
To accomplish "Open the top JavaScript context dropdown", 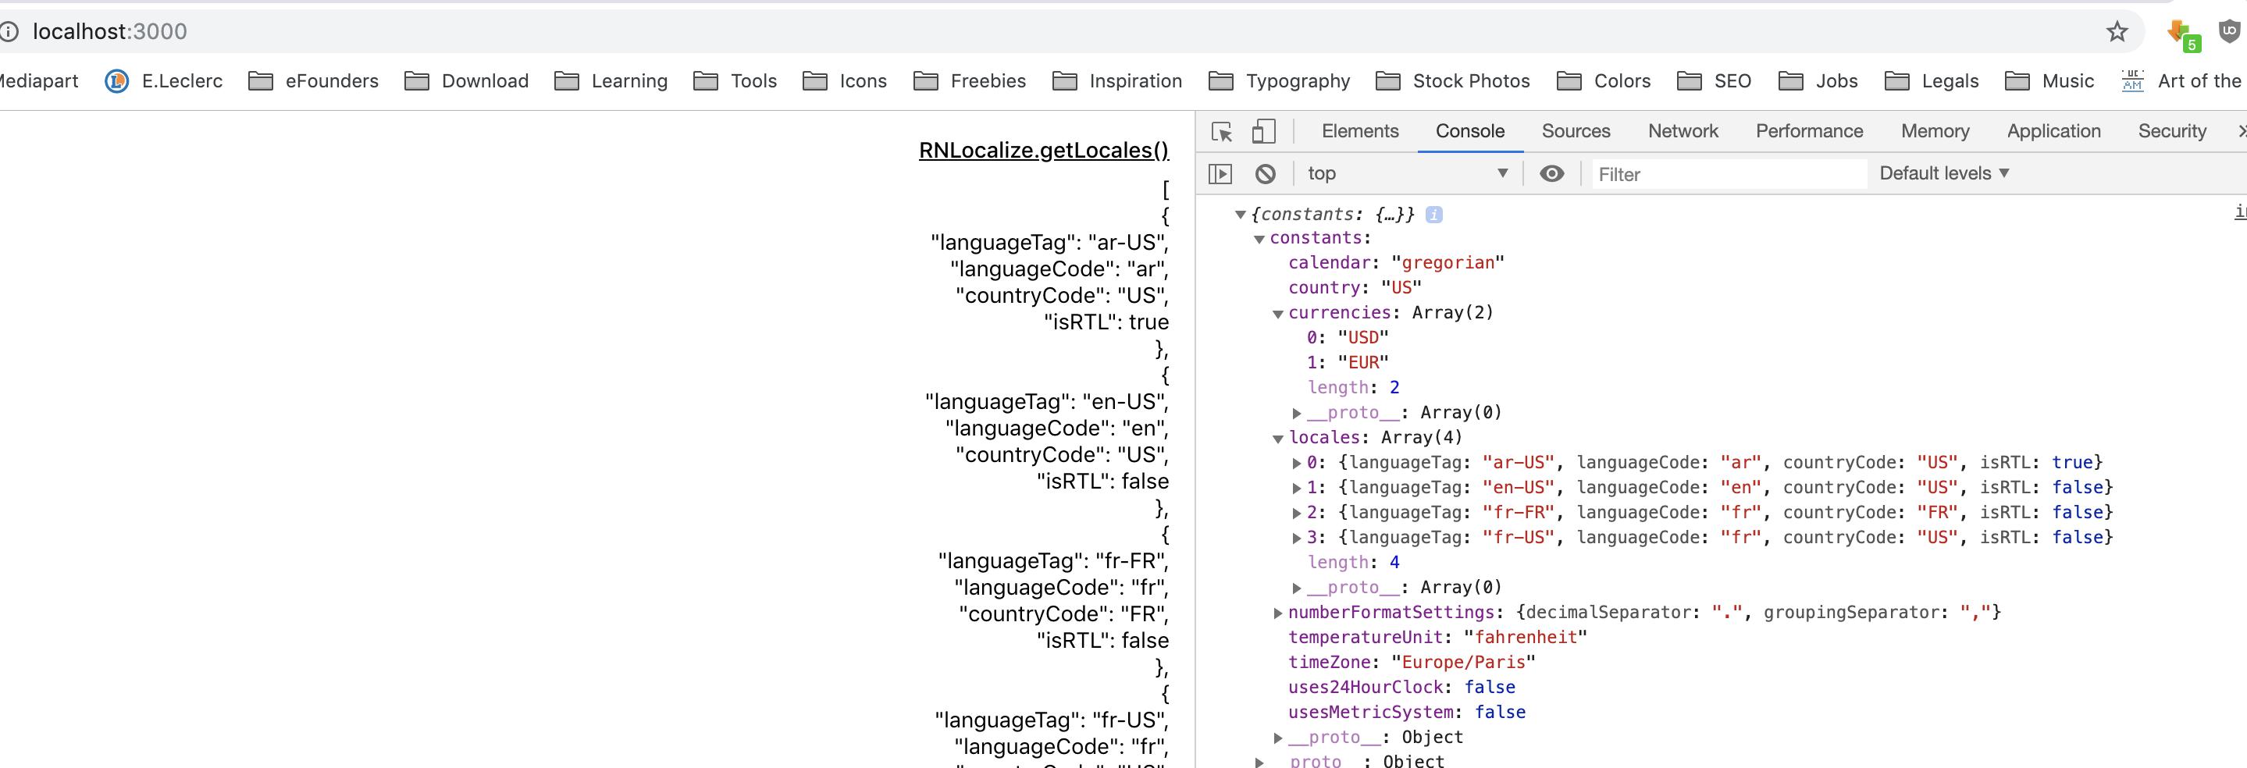I will click(1406, 173).
